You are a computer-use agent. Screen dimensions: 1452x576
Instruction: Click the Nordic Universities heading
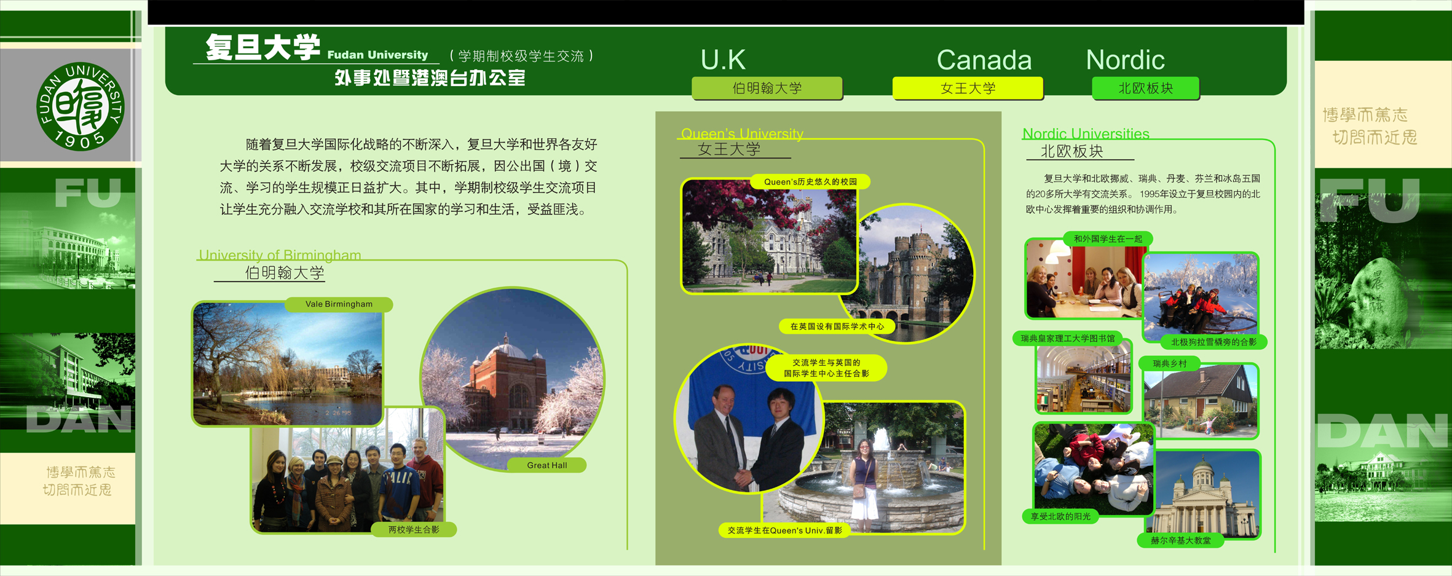pos(1086,133)
